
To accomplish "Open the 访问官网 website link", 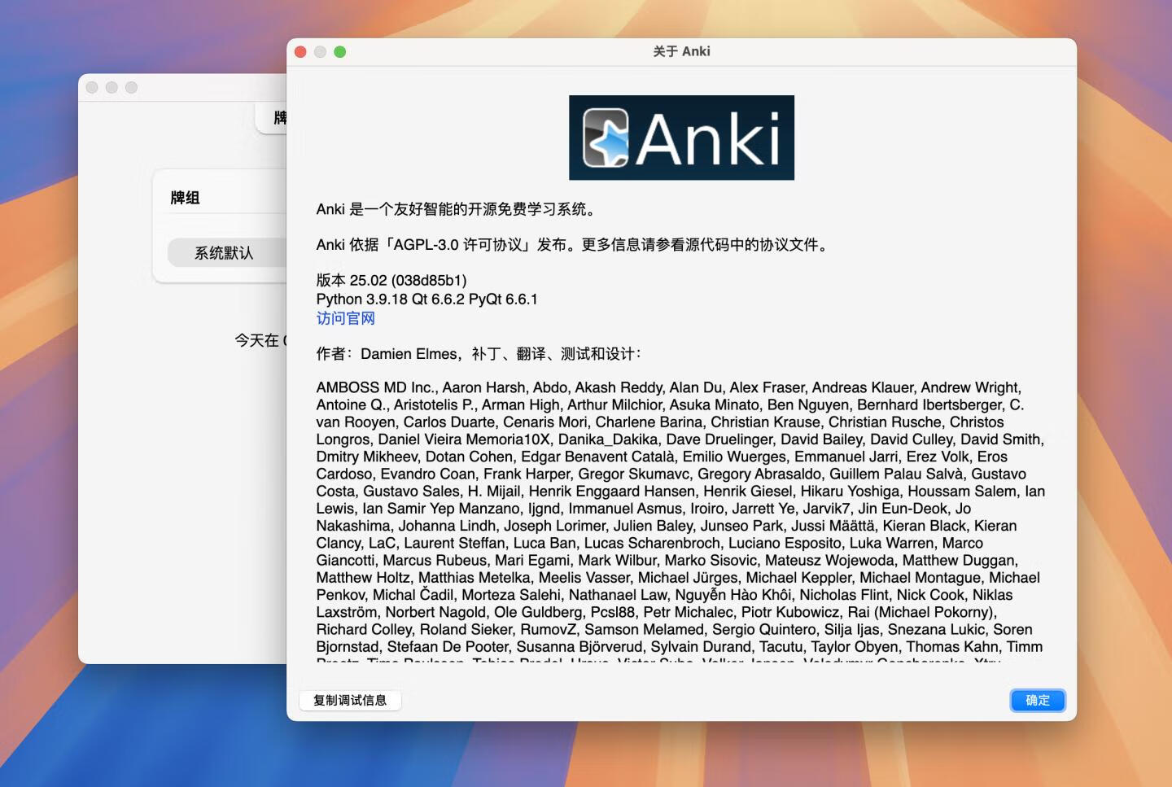I will click(345, 318).
